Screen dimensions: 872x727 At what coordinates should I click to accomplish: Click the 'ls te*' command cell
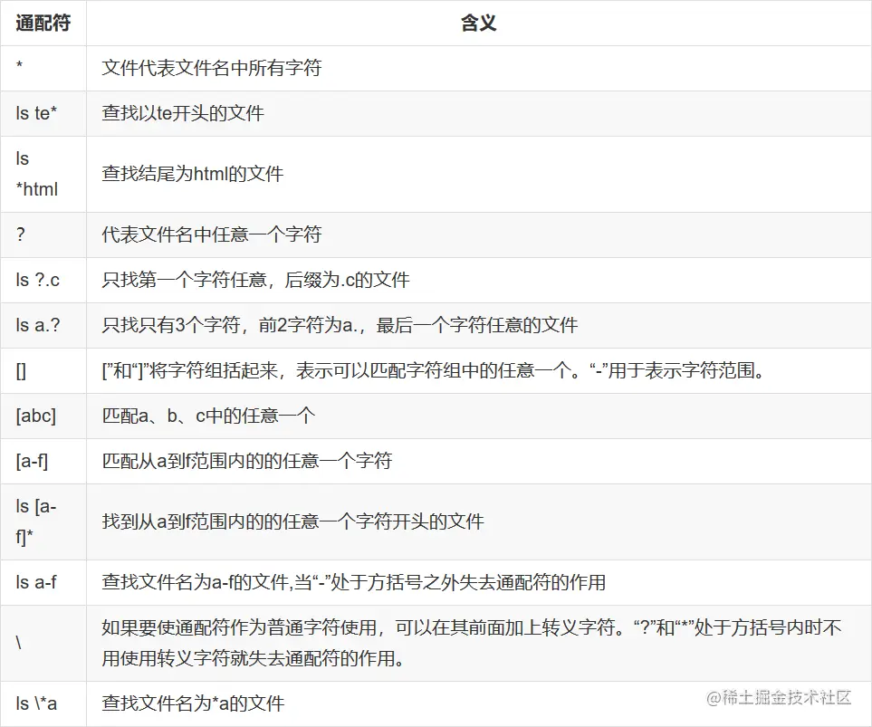(43, 113)
